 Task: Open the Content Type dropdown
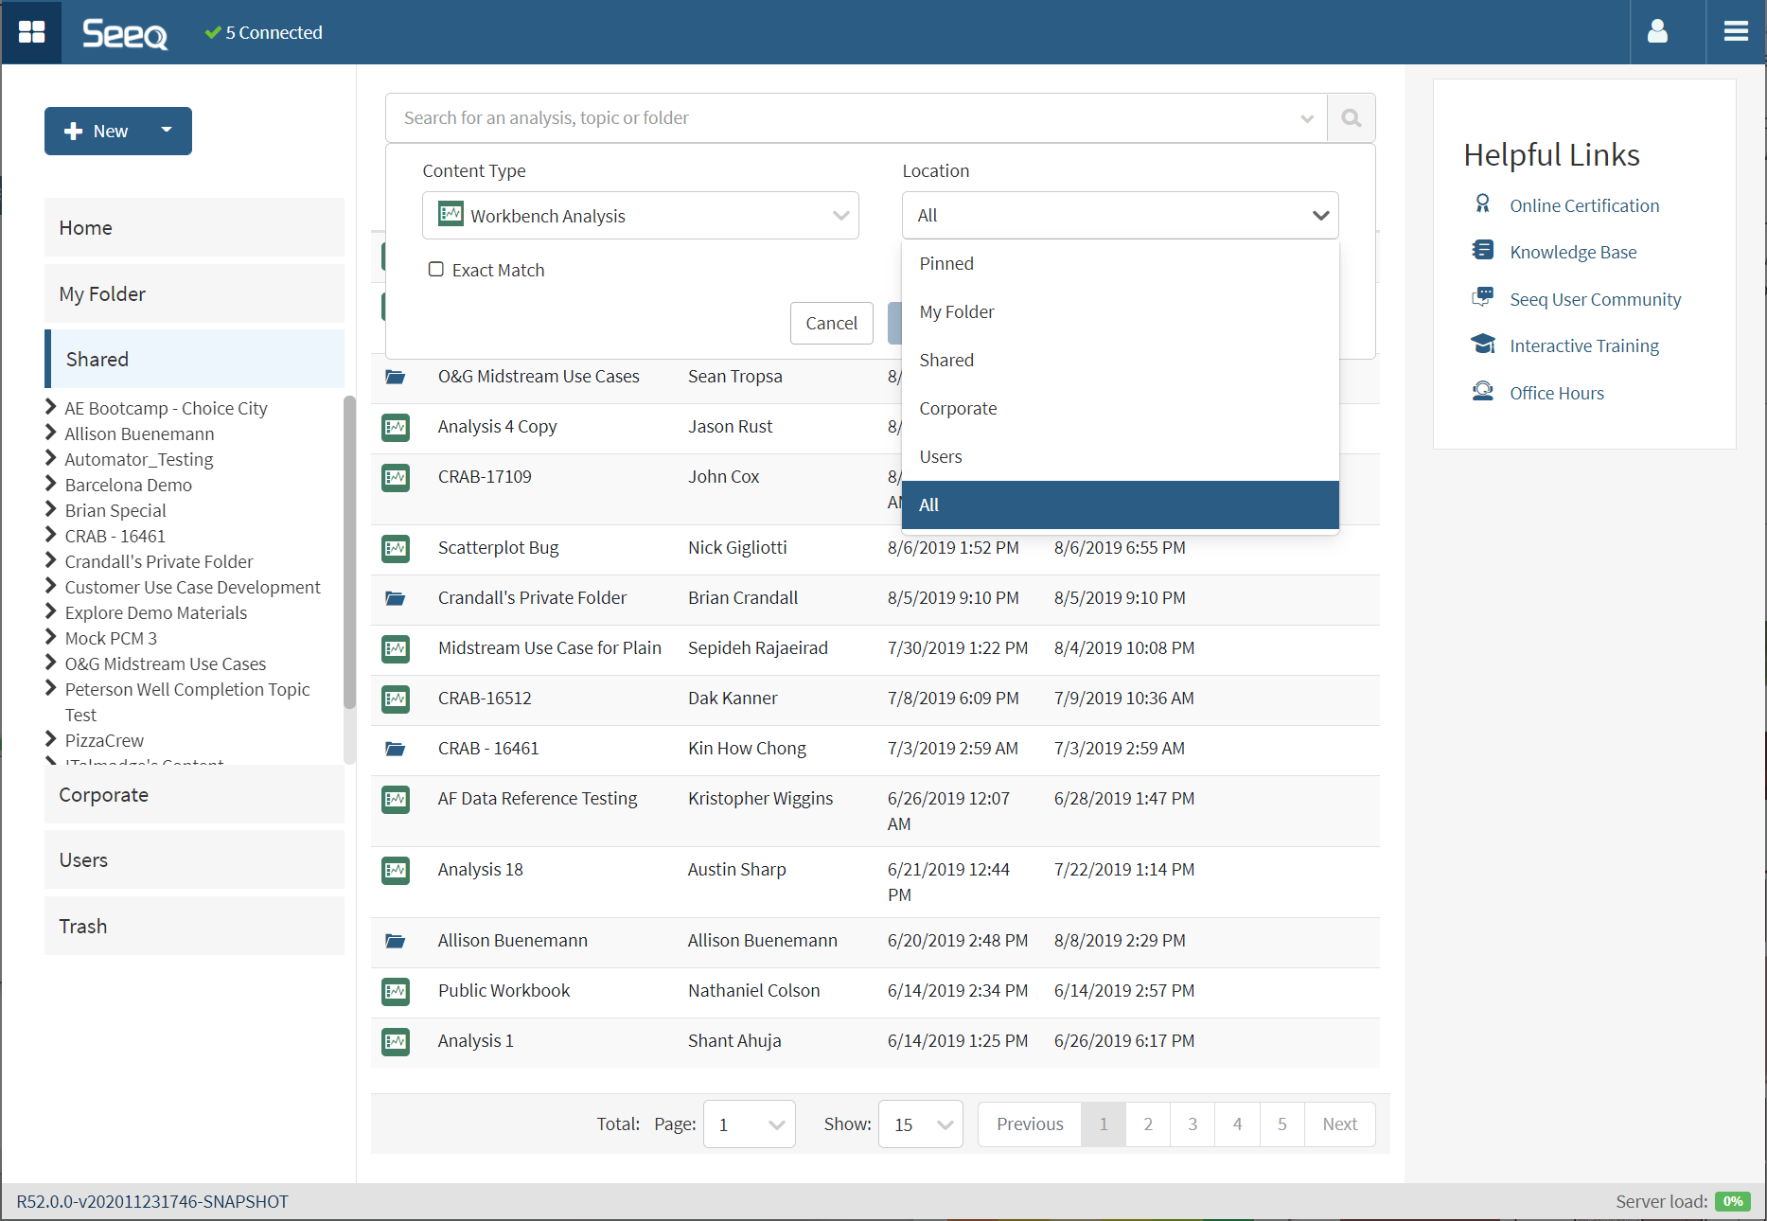(x=640, y=216)
